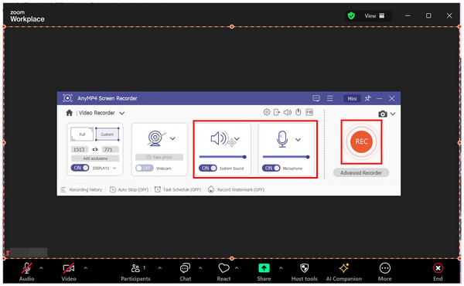Click the AnyMP4 Screen Recorder logo icon
The height and width of the screenshot is (286, 464).
pyautogui.click(x=67, y=98)
